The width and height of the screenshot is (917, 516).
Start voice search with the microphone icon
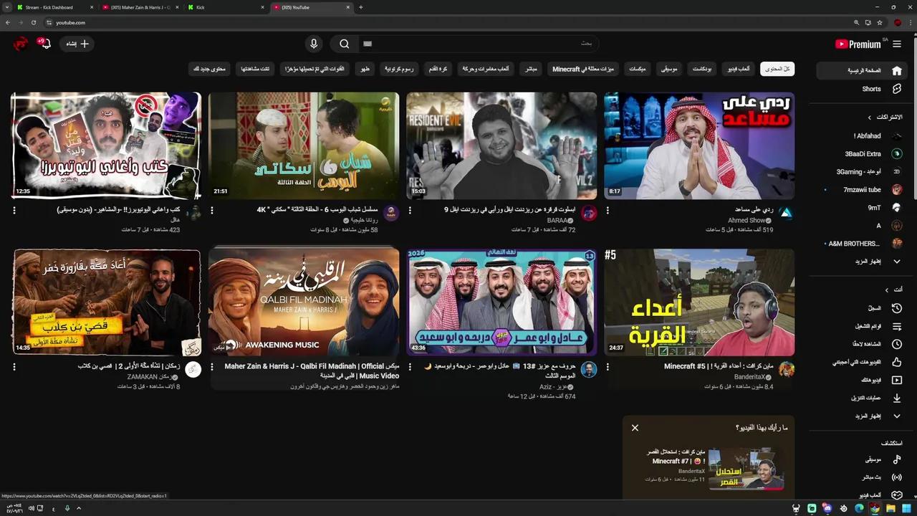(313, 44)
